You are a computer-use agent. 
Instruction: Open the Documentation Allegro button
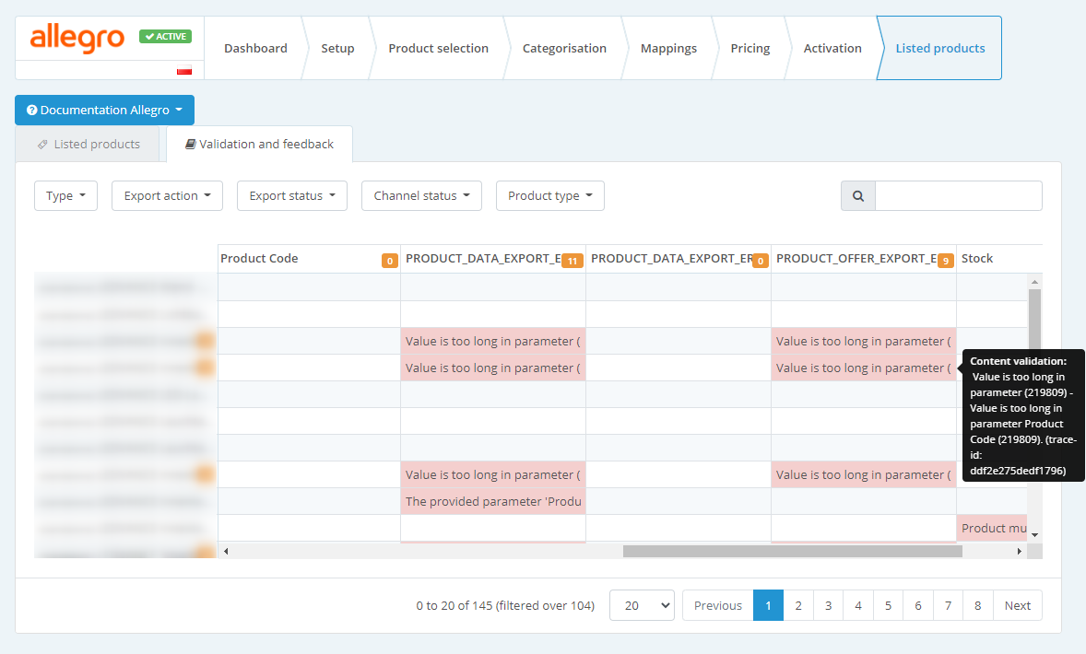pos(104,111)
